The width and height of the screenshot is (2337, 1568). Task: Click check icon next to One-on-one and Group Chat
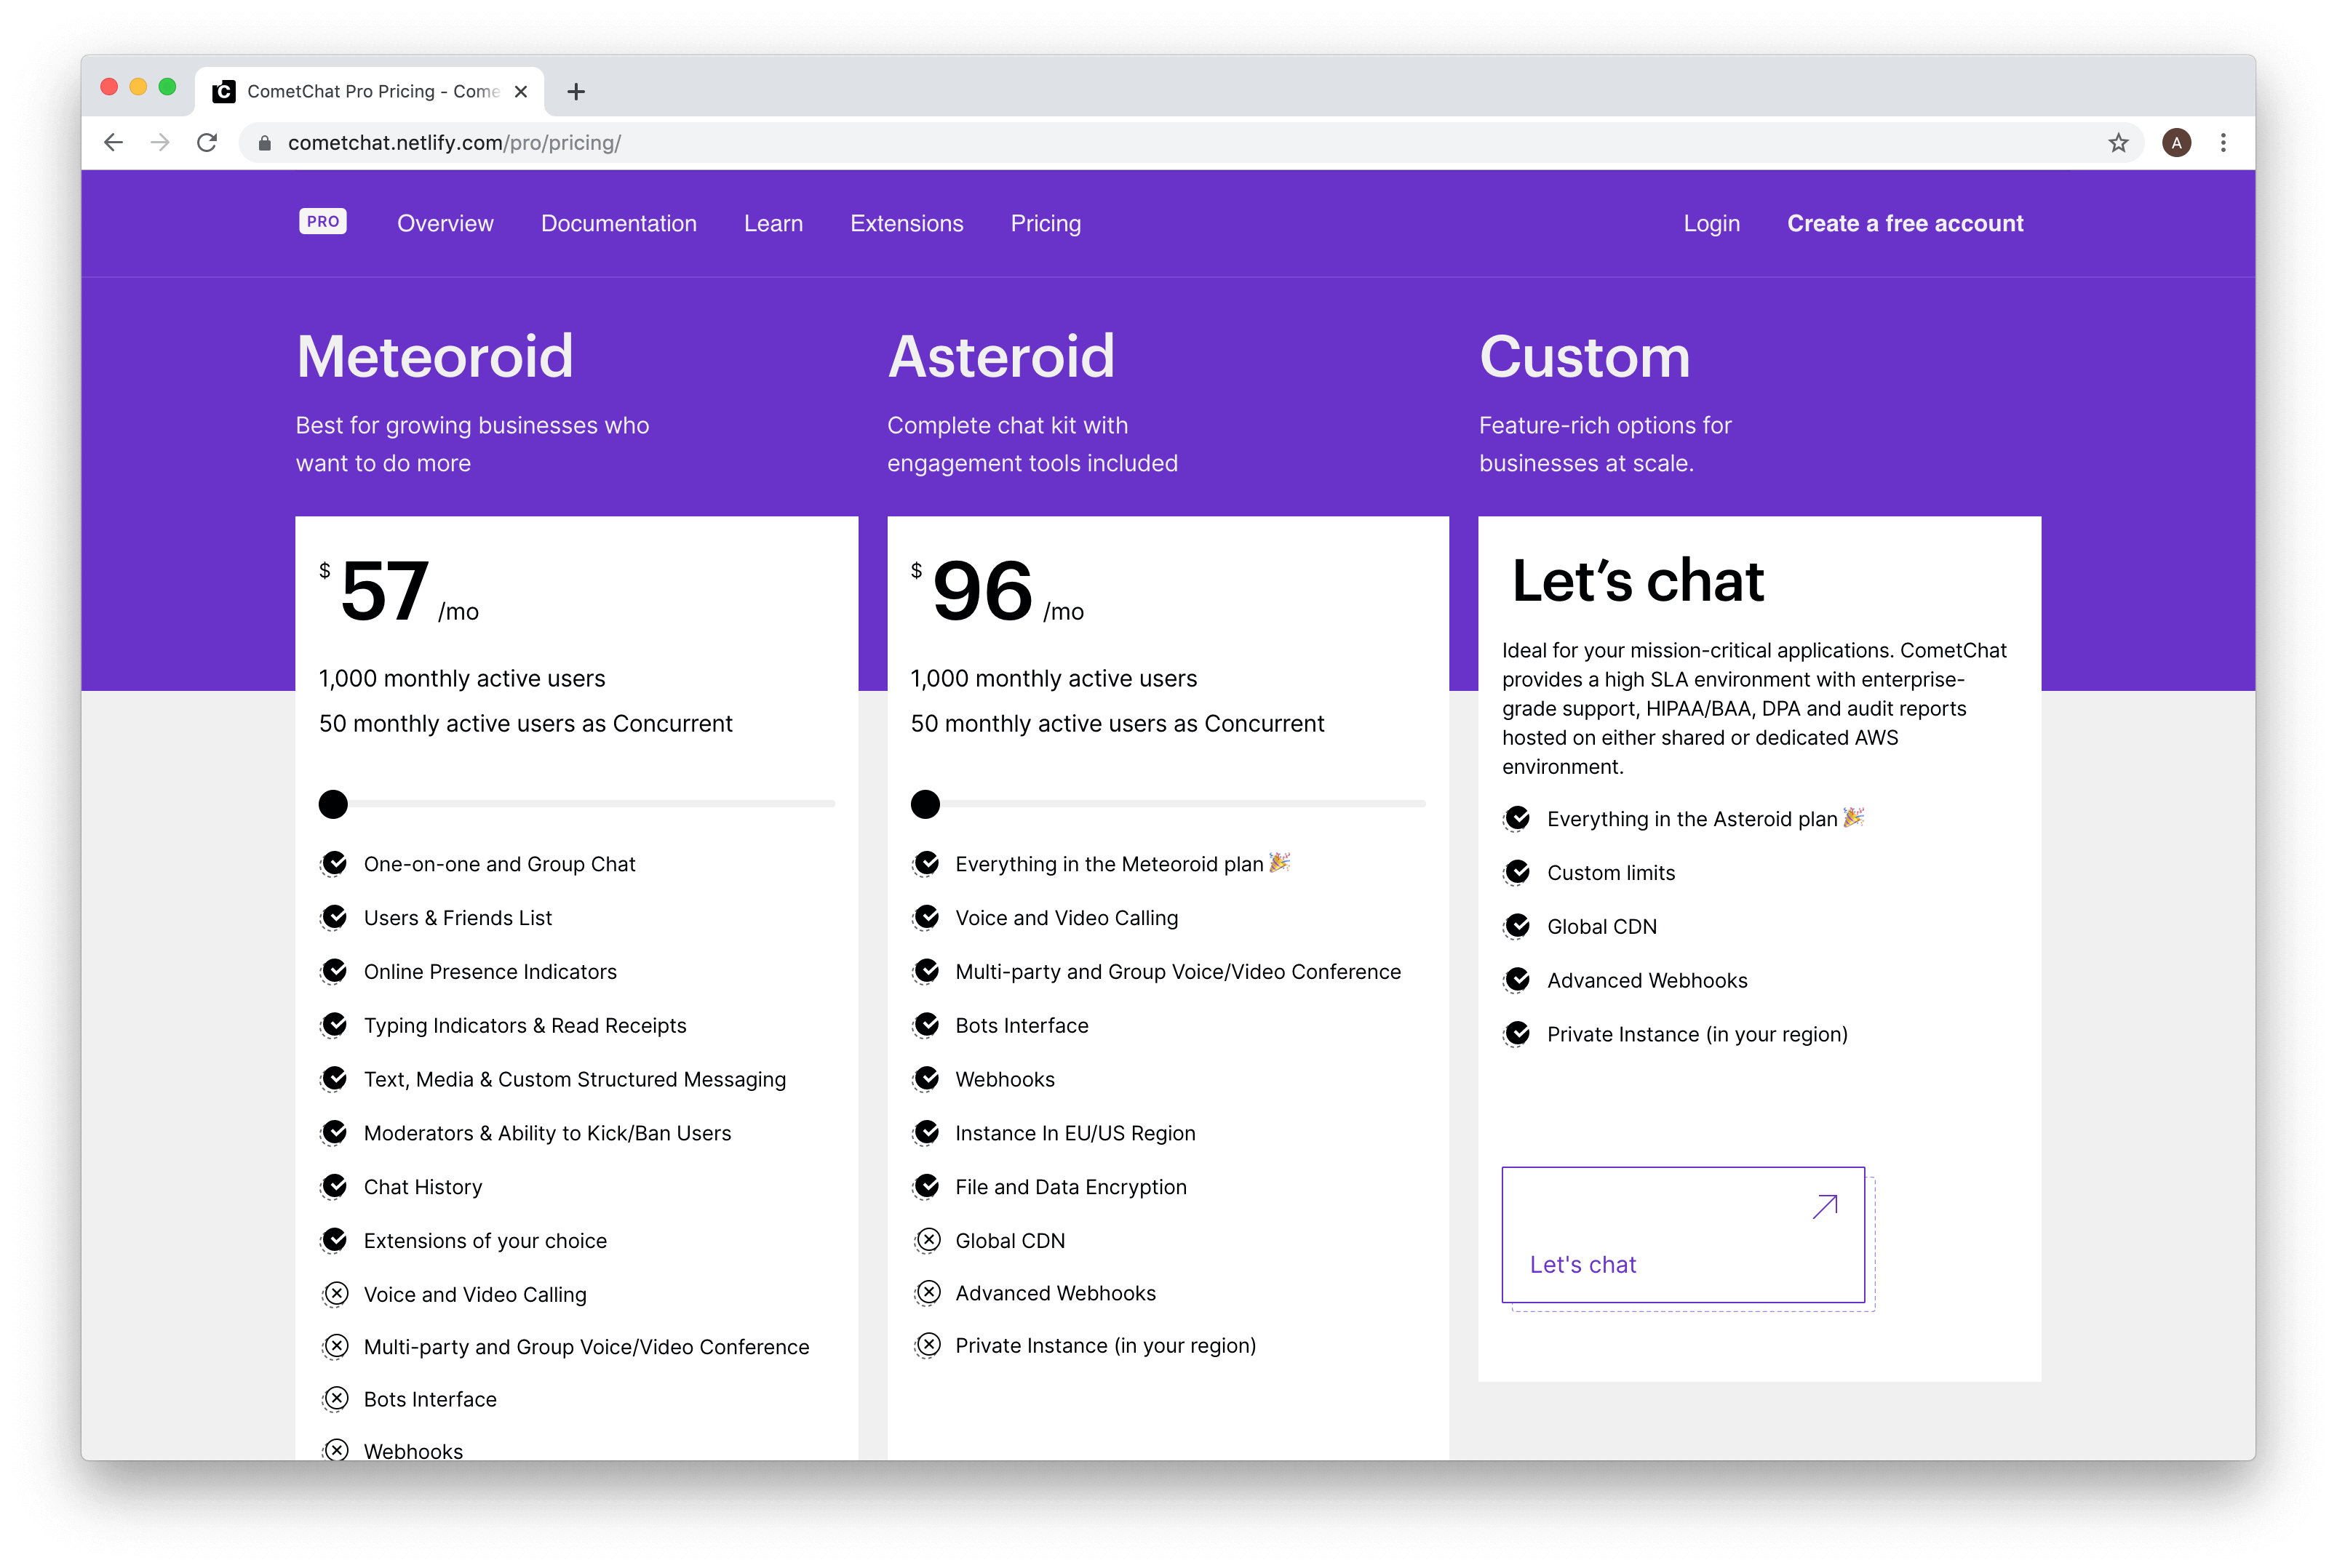point(334,864)
